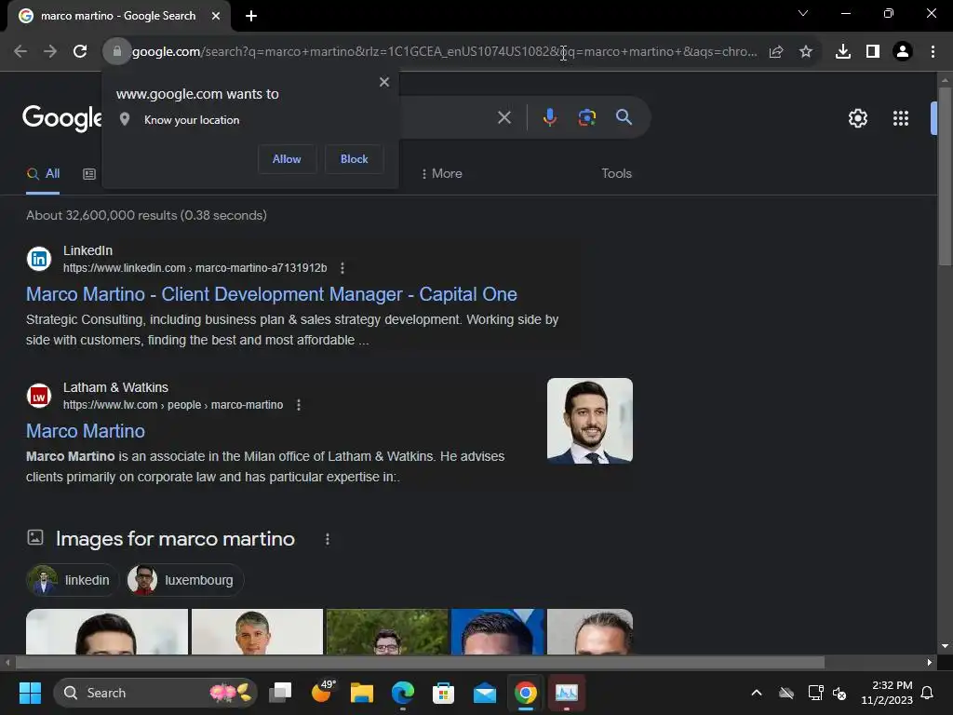Filter images by linkedin chip
The width and height of the screenshot is (953, 715).
click(x=73, y=580)
